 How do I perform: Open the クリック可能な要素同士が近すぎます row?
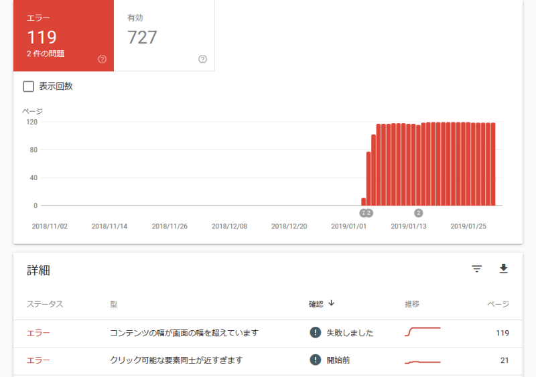pos(268,360)
